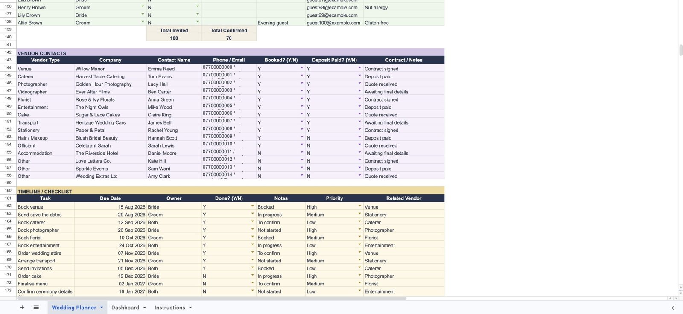Select the Sparkle Events cell
The height and width of the screenshot is (314, 683).
(x=111, y=169)
